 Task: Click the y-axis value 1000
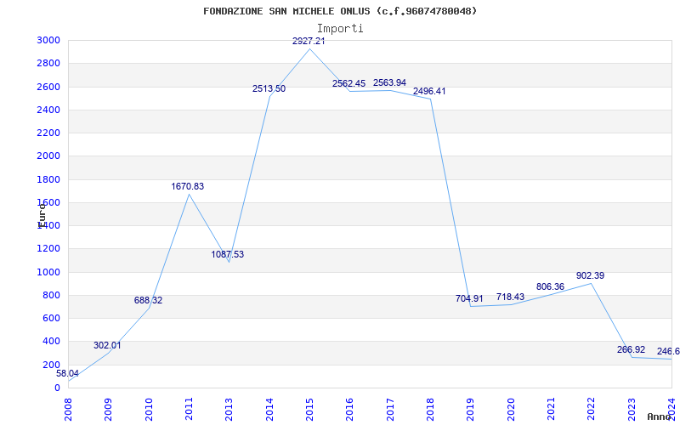click(49, 272)
